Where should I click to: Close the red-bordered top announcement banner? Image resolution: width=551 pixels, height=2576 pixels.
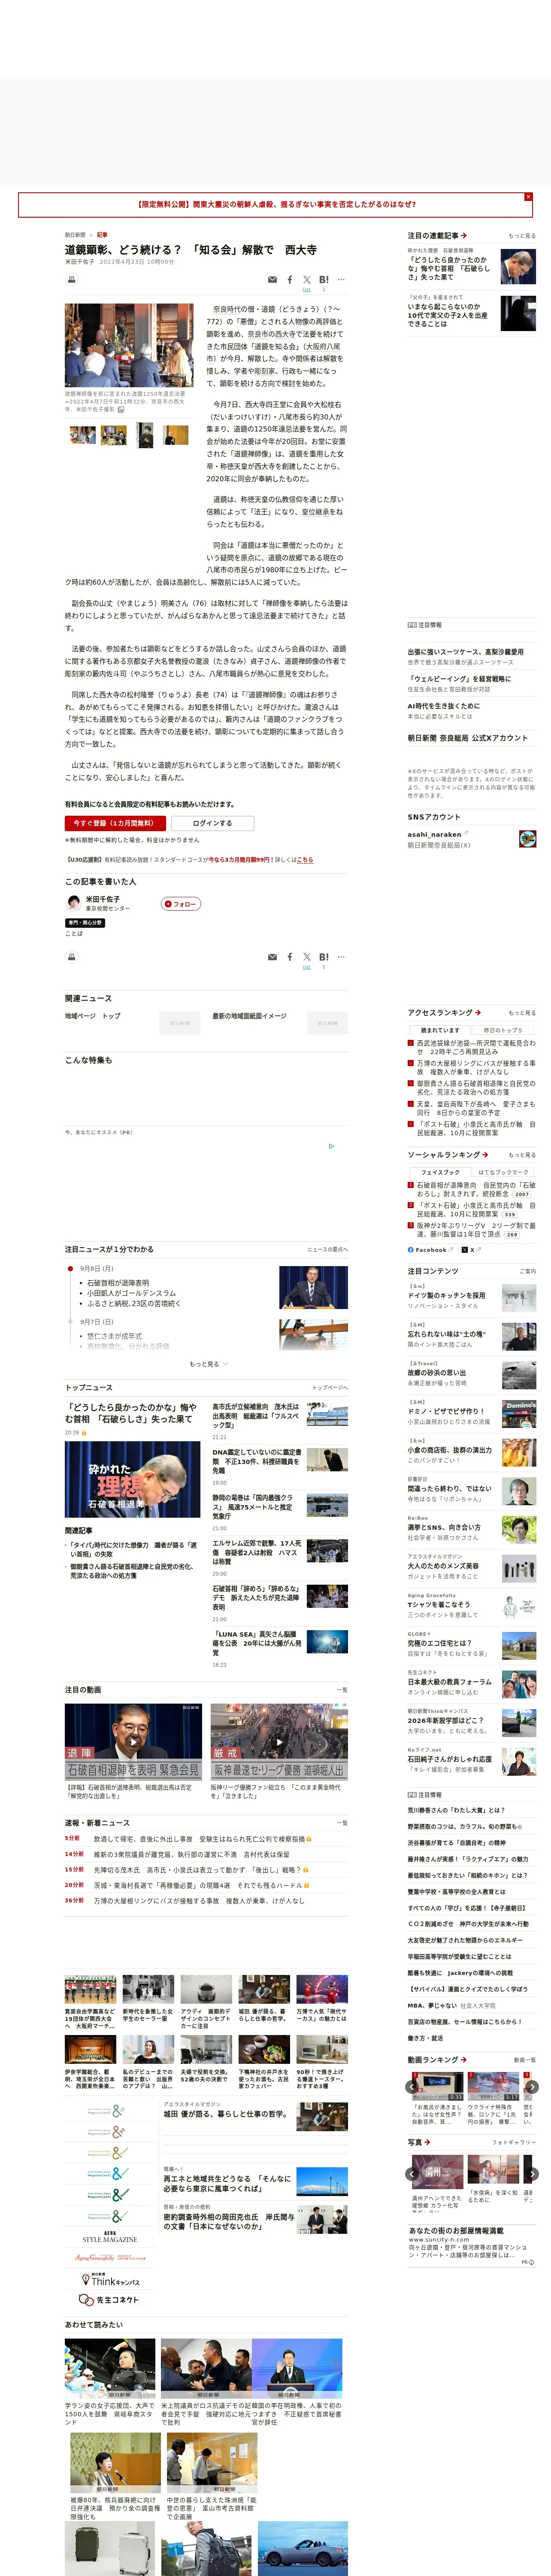coord(528,197)
